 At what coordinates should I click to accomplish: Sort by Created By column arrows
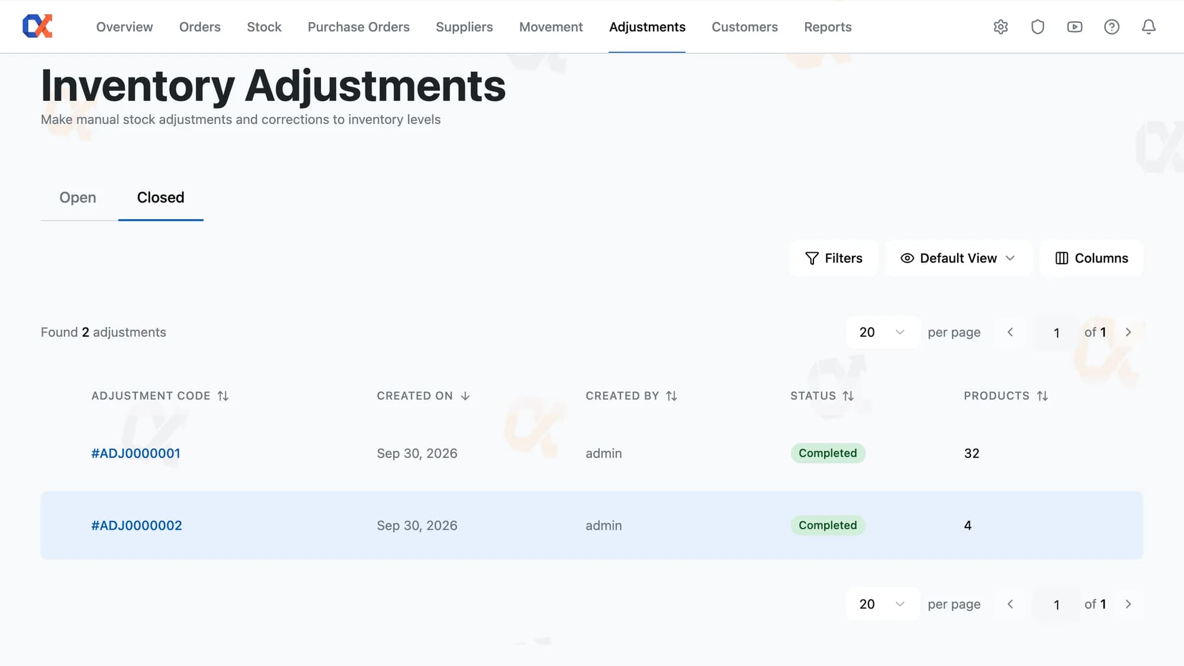pos(671,395)
